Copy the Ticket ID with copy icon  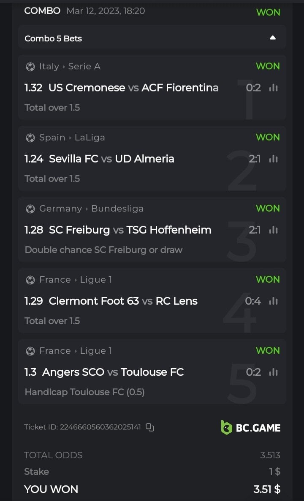click(150, 427)
